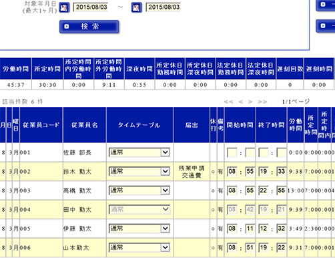The height and width of the screenshot is (258, 335).
Task: Open timetable dropdown for 高橋 勤太
Action: [139, 190]
